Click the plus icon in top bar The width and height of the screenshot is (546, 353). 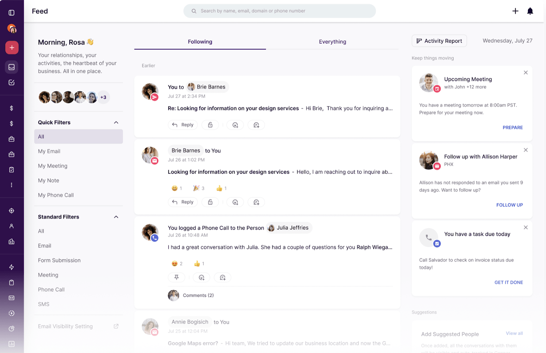tap(515, 11)
